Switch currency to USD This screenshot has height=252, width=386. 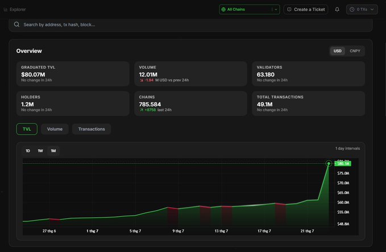[338, 51]
